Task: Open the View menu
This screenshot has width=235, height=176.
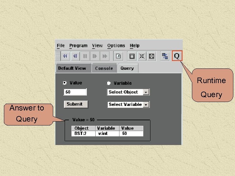Action: coord(97,46)
